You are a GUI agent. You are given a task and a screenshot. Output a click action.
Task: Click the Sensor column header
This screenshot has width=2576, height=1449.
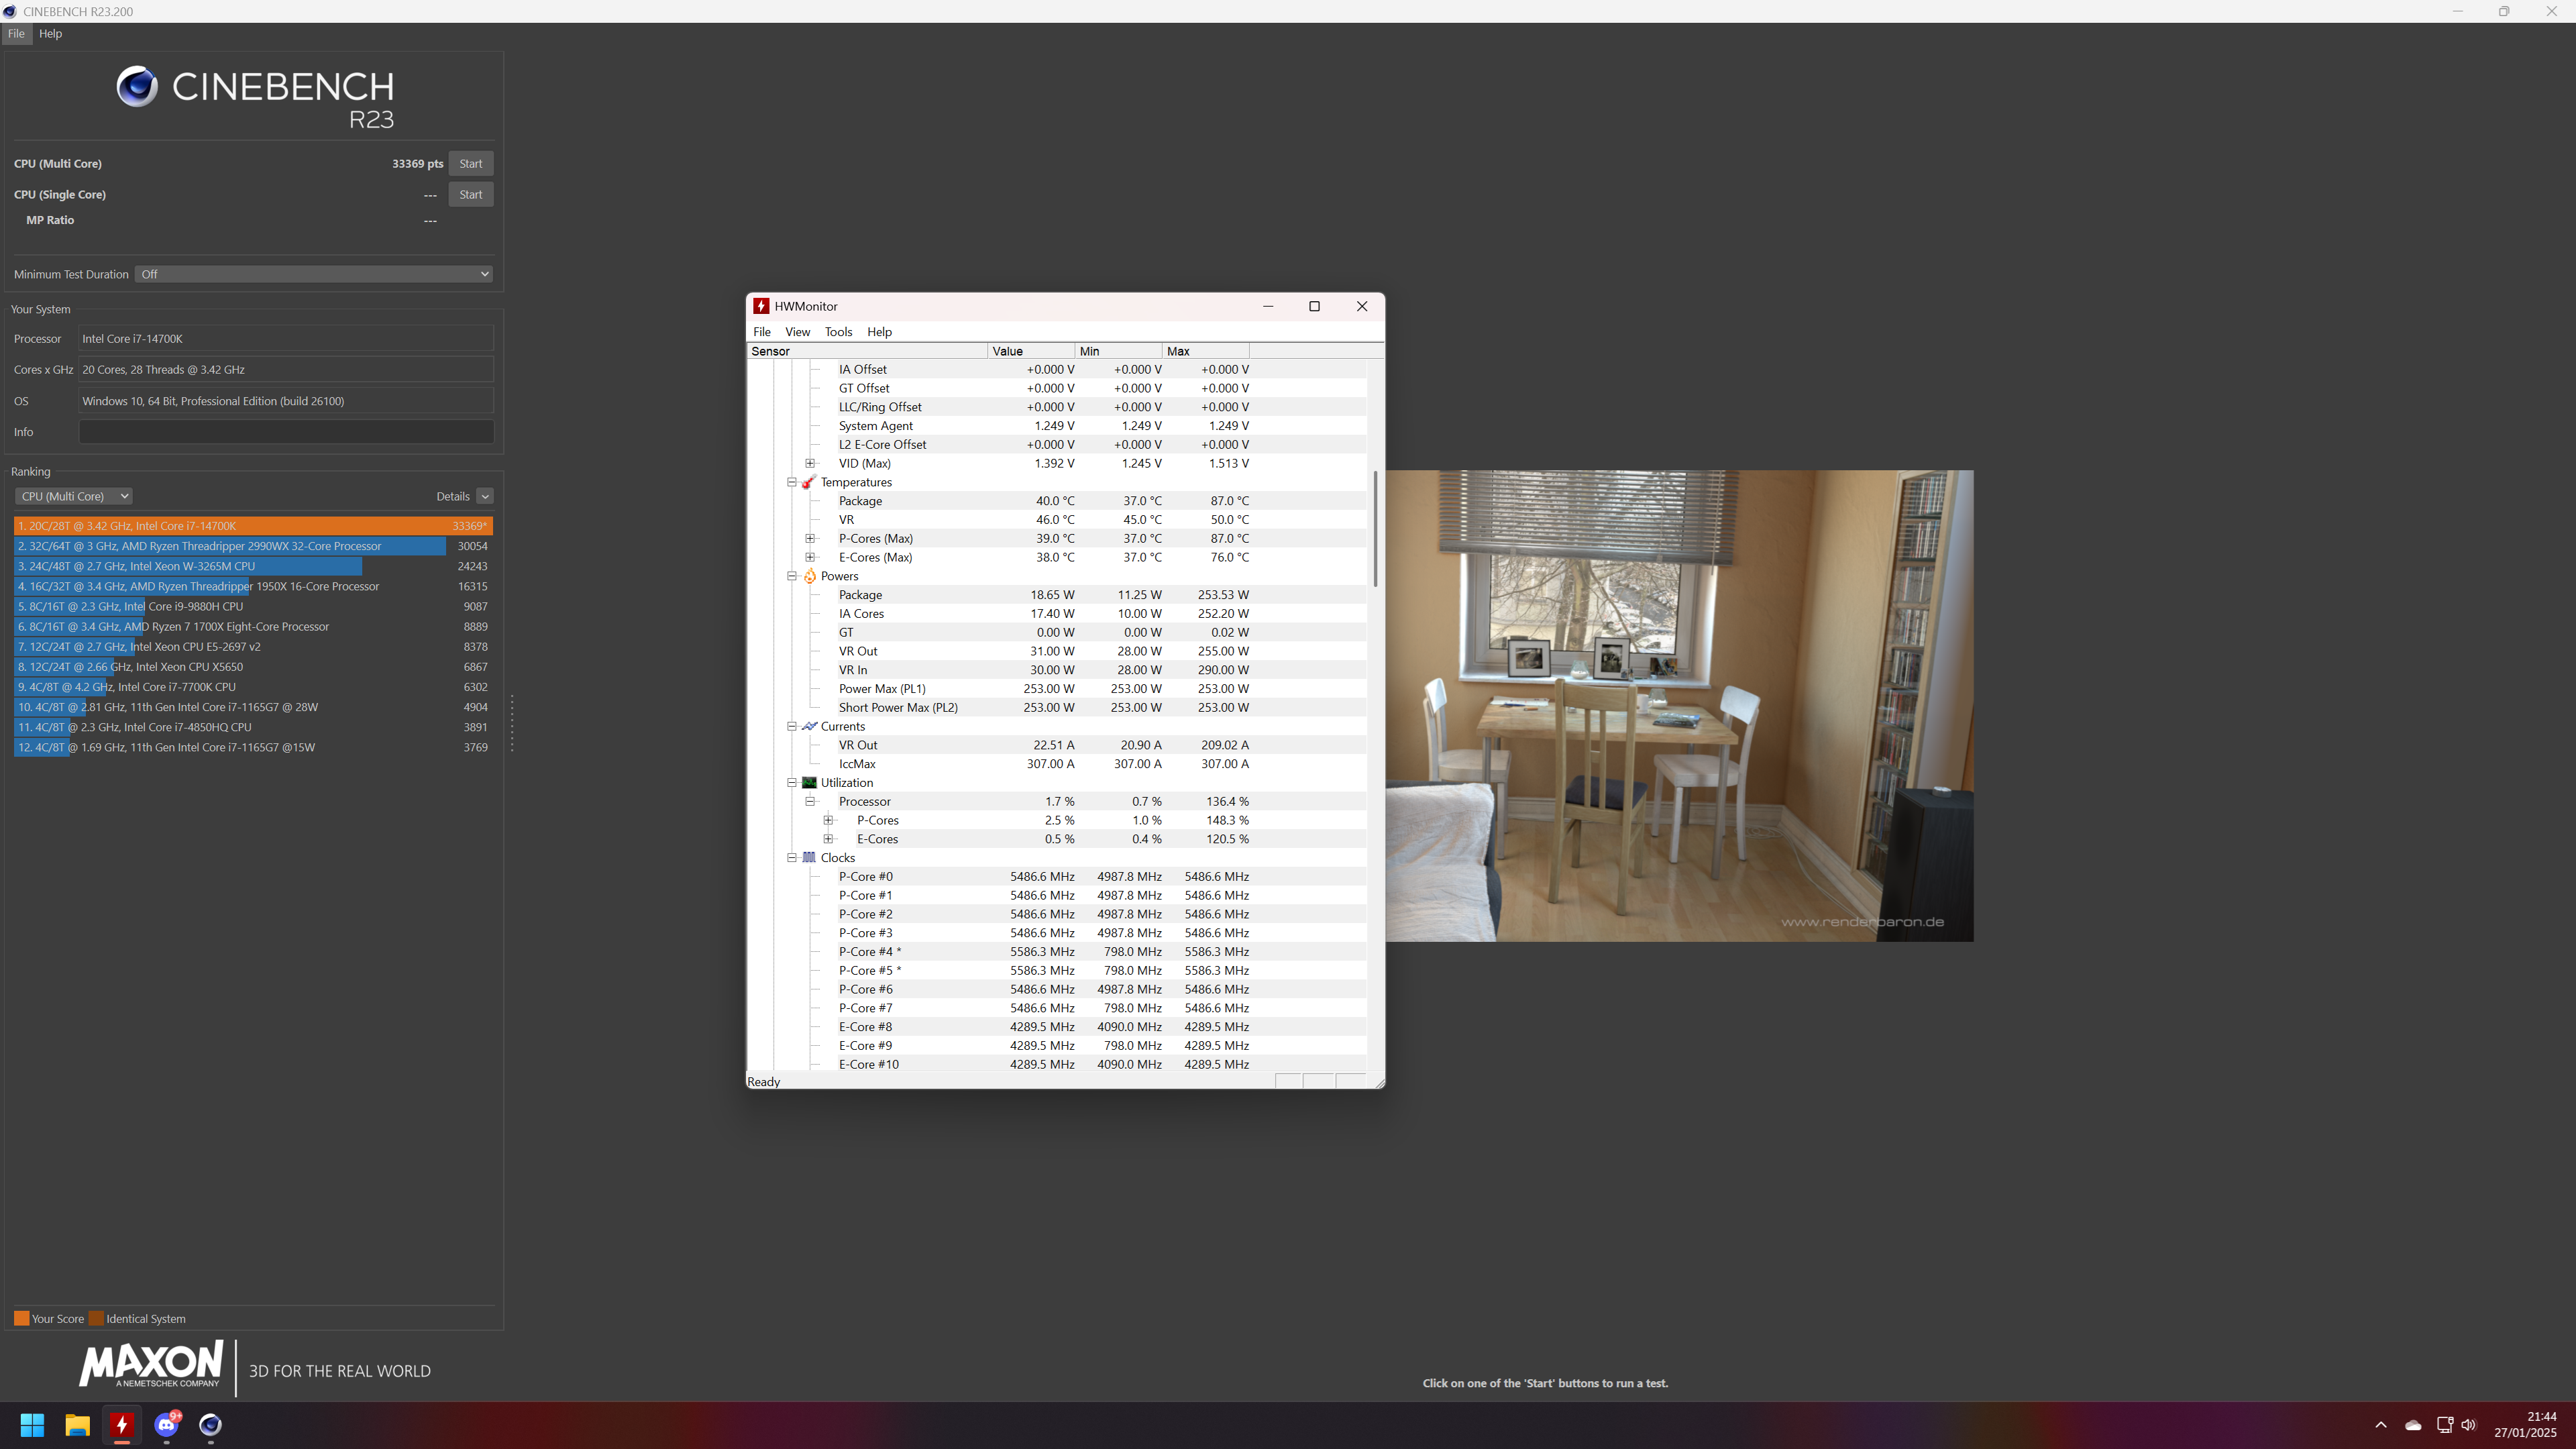tap(867, 351)
